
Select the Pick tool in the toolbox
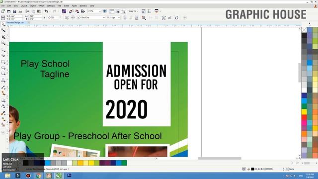(3, 24)
